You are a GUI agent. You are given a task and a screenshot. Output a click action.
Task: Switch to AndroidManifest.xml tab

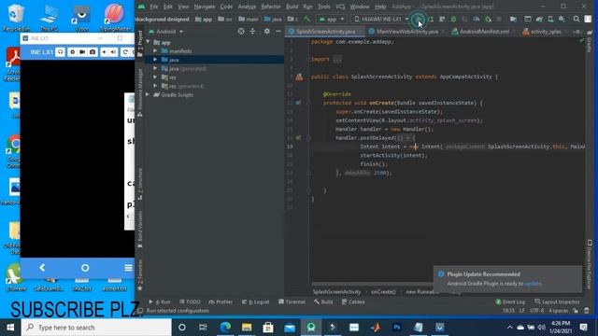click(481, 32)
